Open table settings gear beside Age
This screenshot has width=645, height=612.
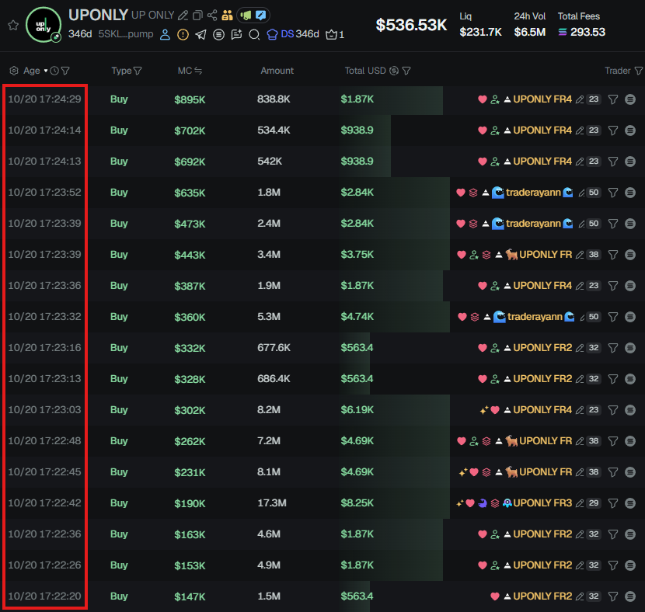click(x=14, y=71)
